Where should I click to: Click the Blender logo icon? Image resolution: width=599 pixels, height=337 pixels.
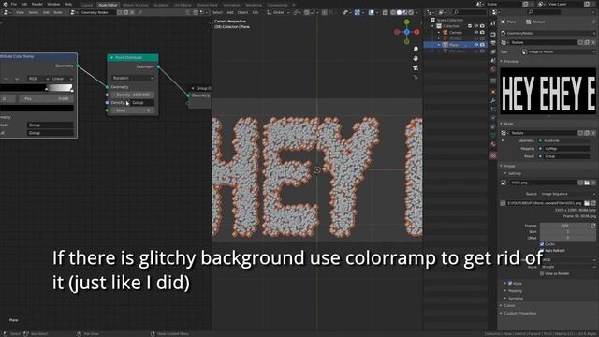click(x=5, y=4)
